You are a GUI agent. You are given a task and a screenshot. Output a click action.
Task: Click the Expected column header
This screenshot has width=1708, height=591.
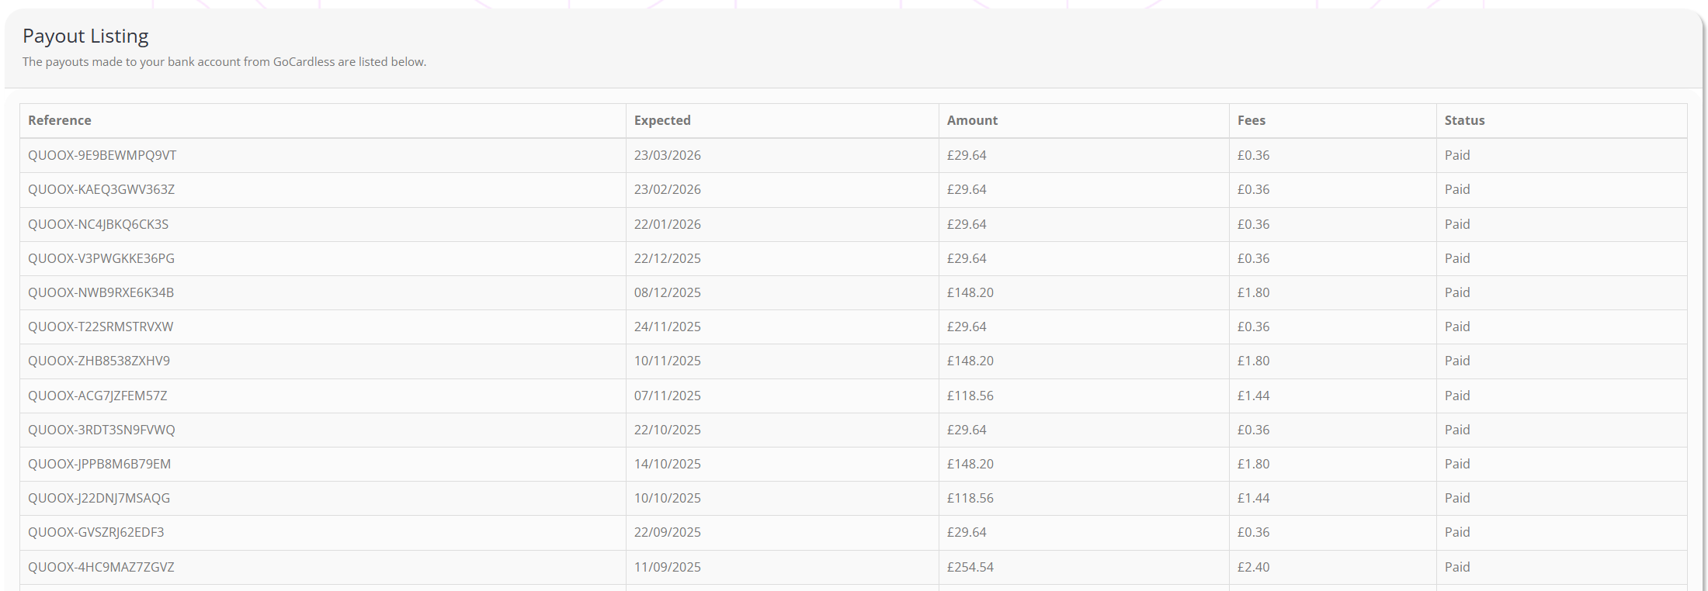661,120
